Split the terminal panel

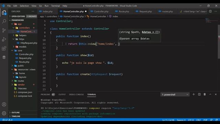[x=199, y=94]
